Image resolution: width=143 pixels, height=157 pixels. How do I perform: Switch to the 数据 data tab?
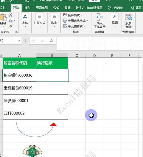(67, 8)
